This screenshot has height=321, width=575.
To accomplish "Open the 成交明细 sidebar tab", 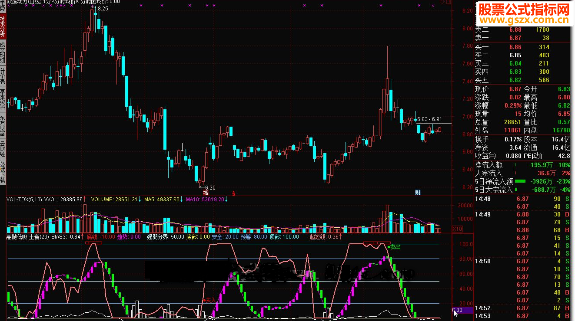I will click(x=3, y=52).
